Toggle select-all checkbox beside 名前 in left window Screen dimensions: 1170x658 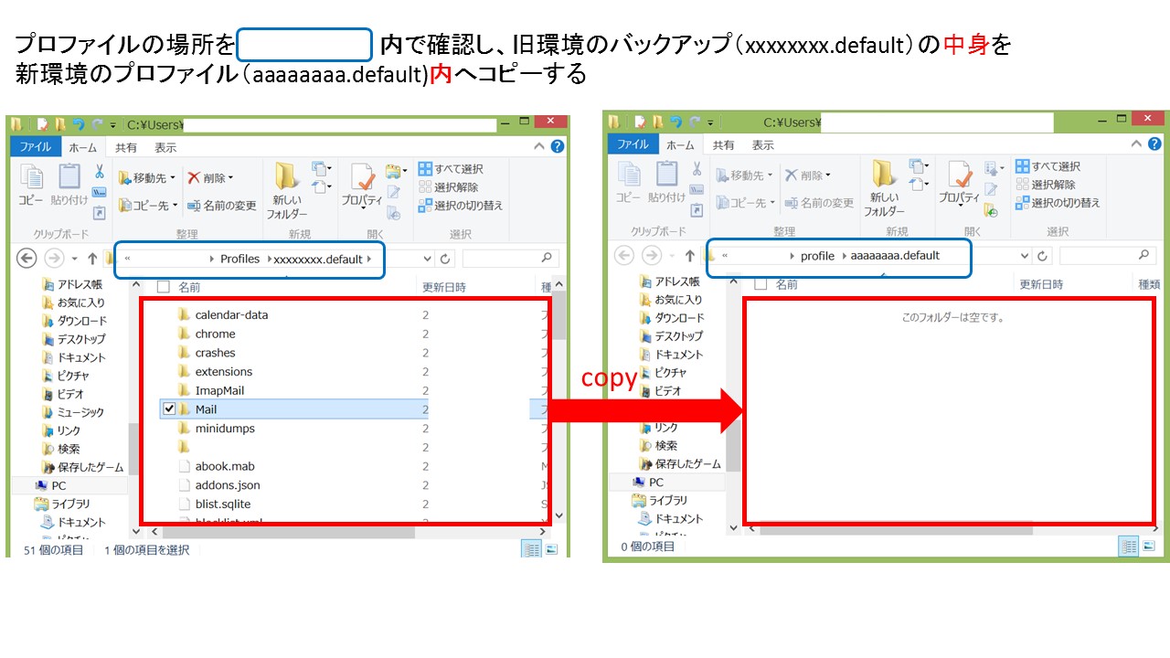point(164,287)
